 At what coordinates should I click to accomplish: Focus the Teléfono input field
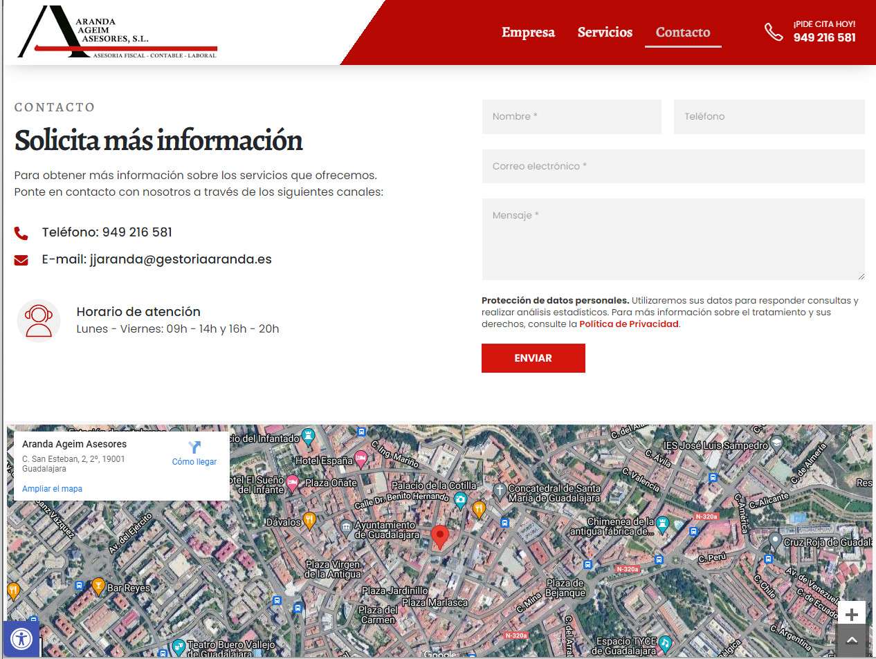769,117
